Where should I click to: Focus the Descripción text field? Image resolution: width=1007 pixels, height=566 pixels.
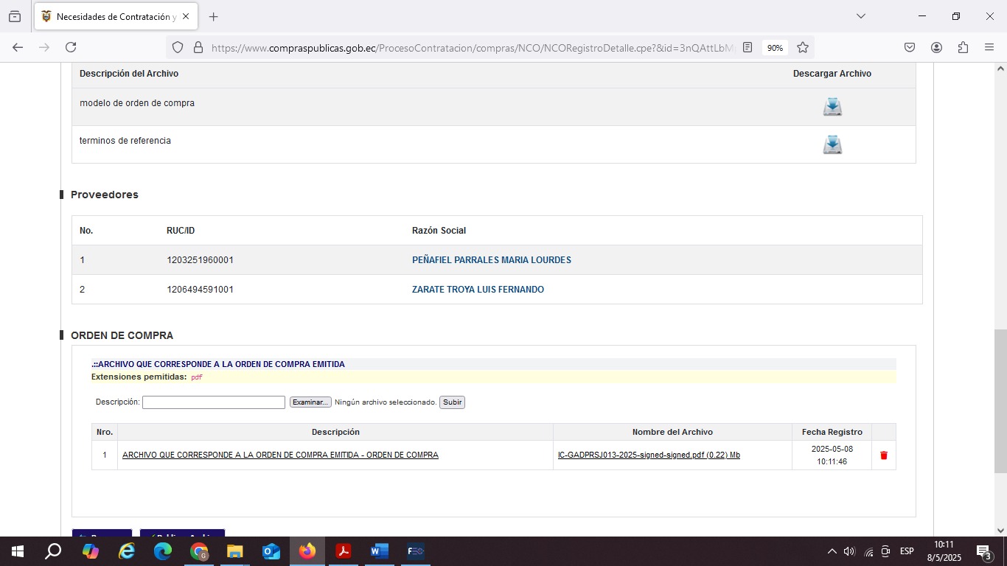pos(213,402)
